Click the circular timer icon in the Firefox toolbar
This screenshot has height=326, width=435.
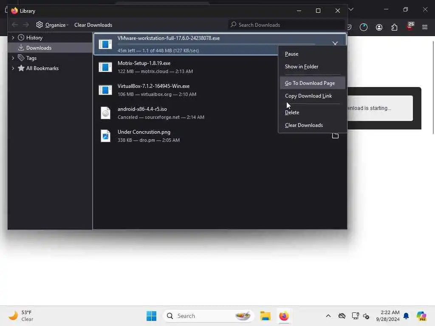pyautogui.click(x=364, y=27)
